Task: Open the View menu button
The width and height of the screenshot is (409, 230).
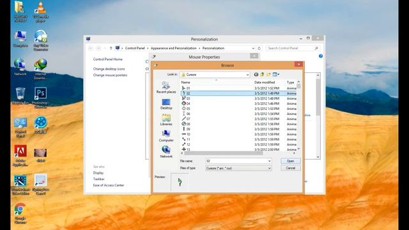Action: tap(275, 75)
